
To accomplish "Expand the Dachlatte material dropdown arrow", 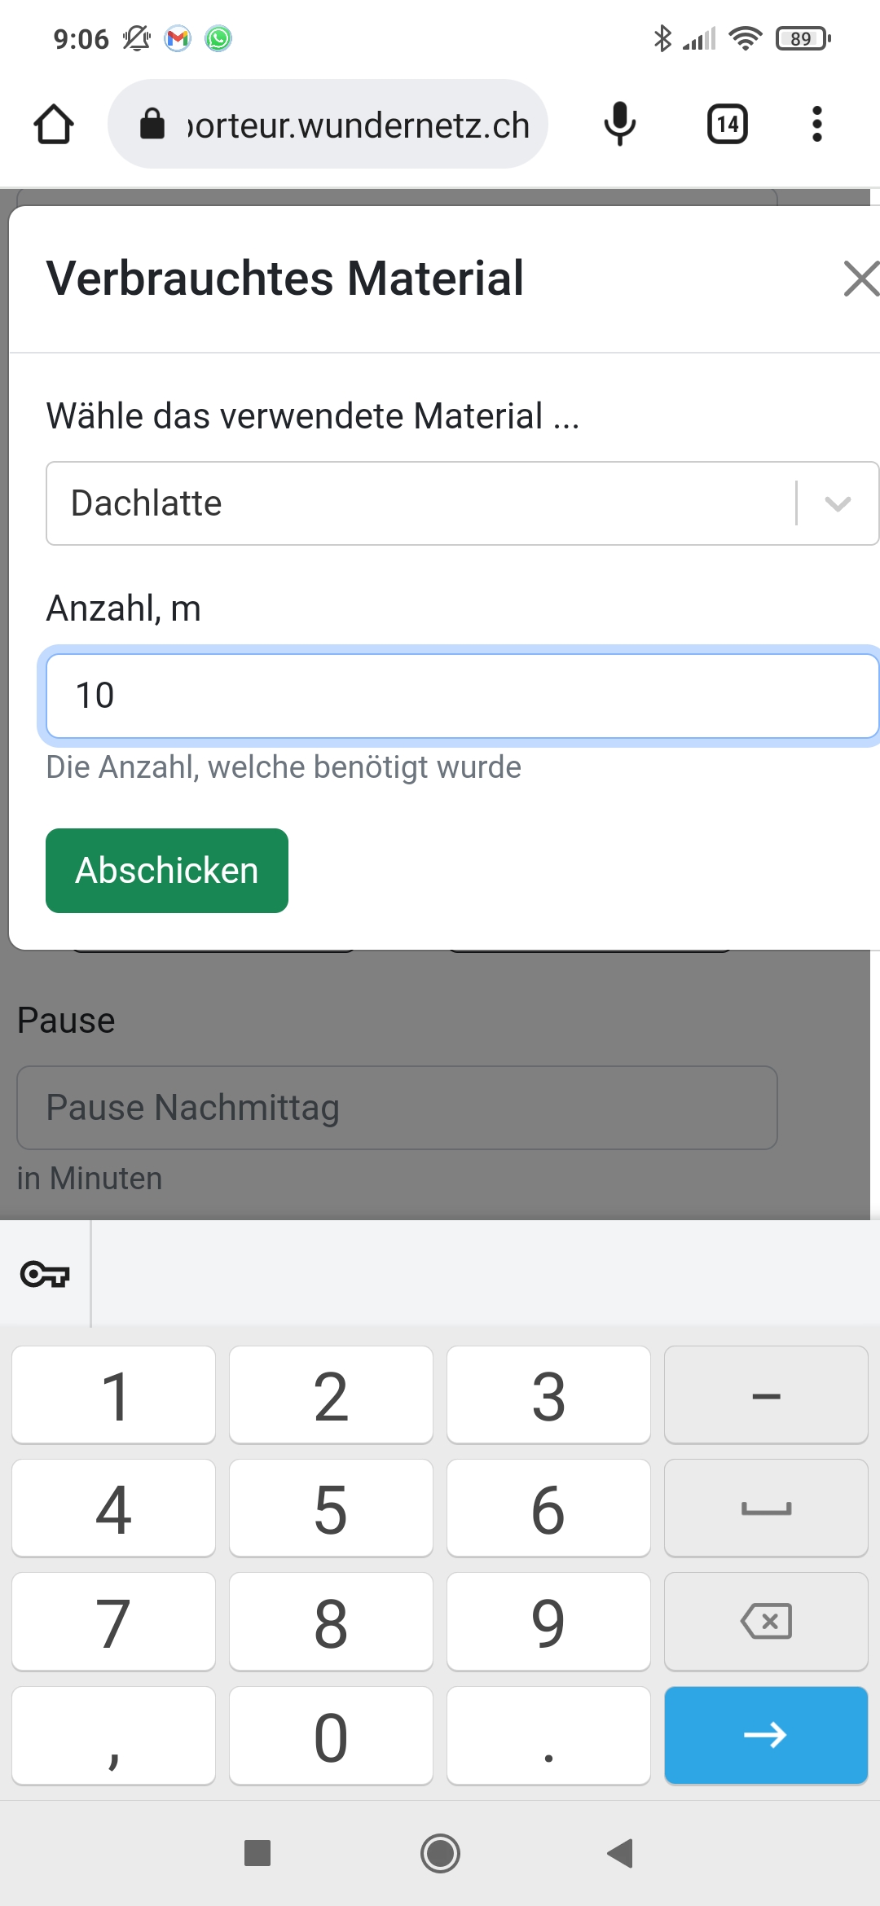I will pyautogui.click(x=838, y=503).
